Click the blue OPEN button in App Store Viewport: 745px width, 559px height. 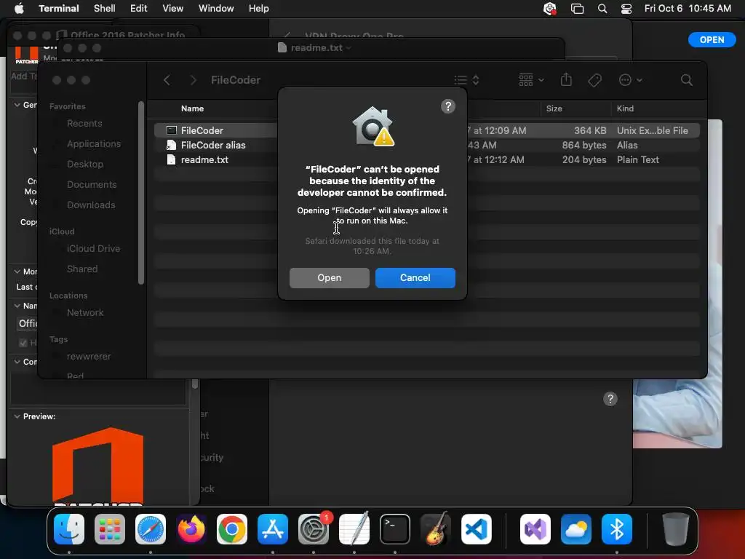point(712,40)
